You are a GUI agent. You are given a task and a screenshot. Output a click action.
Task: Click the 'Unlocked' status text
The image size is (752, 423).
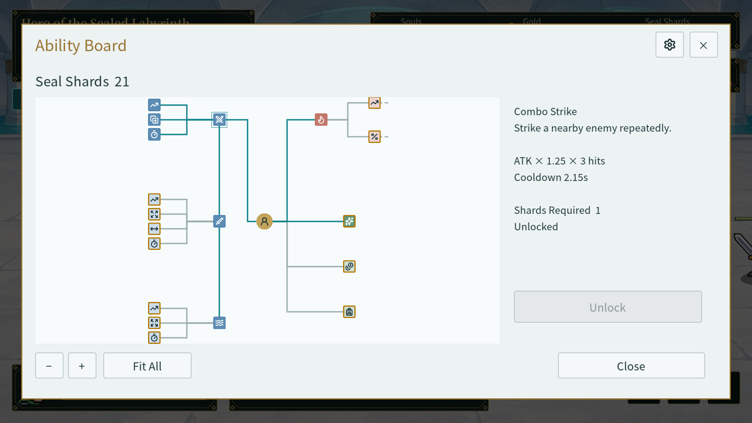tap(536, 227)
